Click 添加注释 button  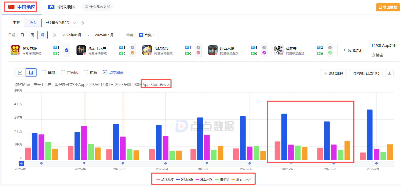click(333, 73)
